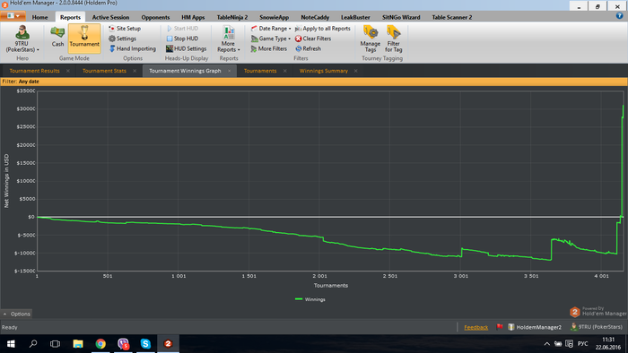This screenshot has height=353, width=628.
Task: Open Windows search from taskbar
Action: coord(33,344)
